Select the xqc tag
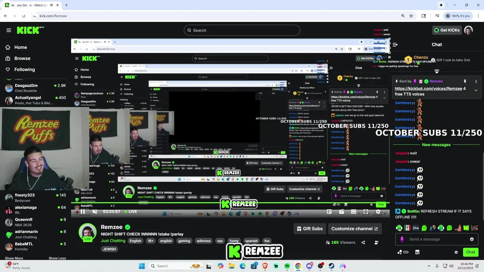 tap(220, 241)
